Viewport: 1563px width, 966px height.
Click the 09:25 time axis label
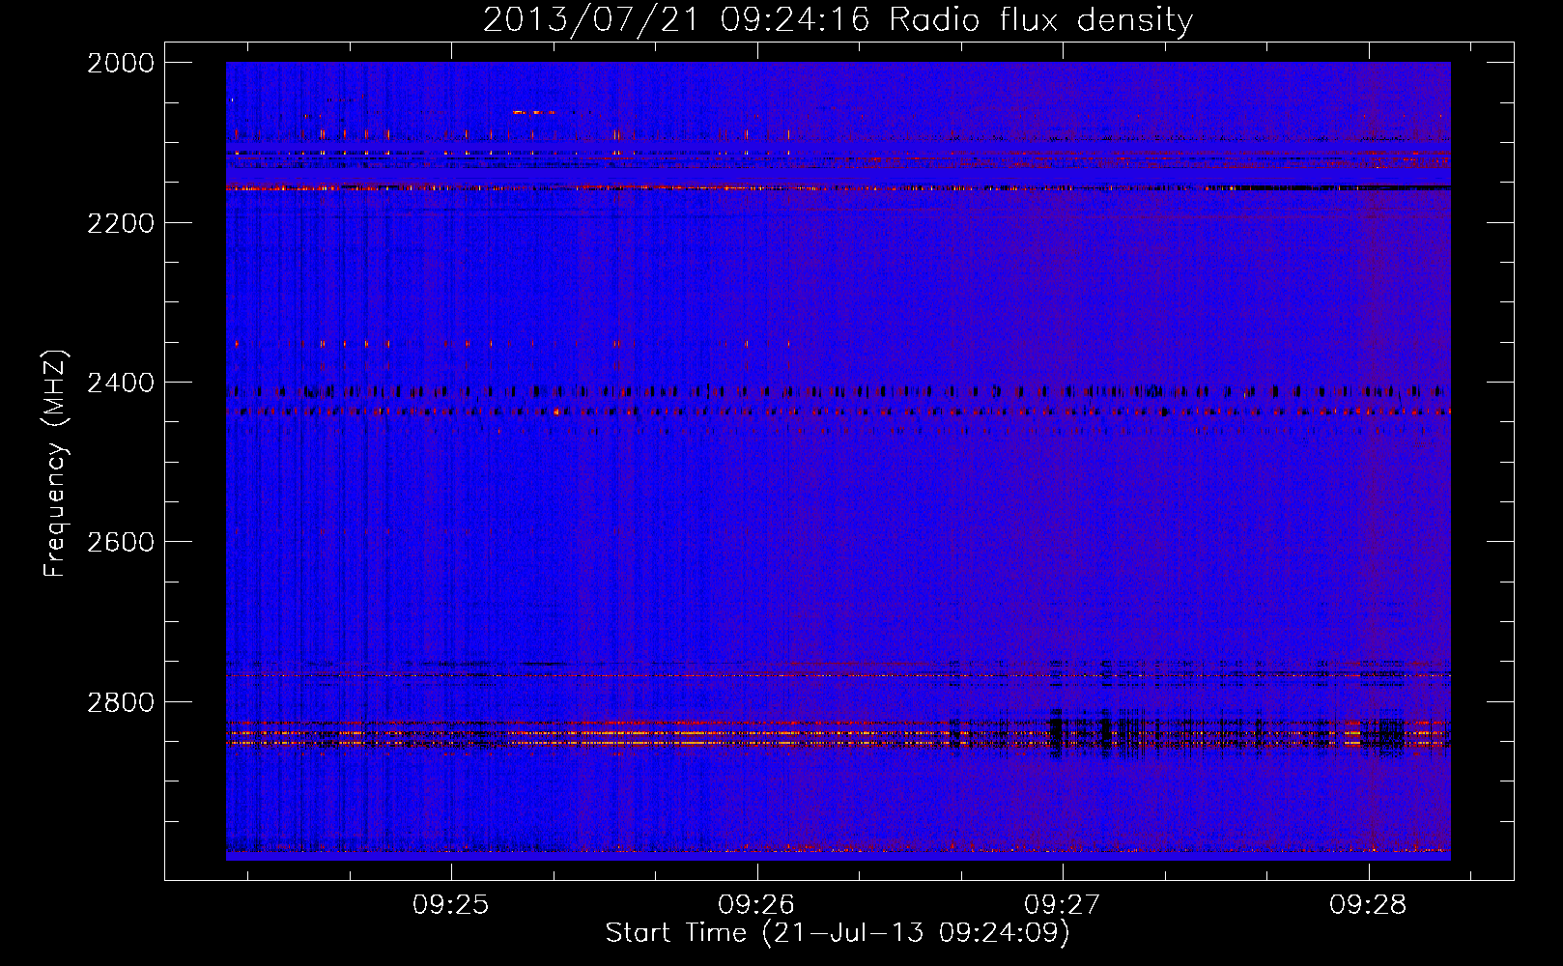(x=451, y=905)
